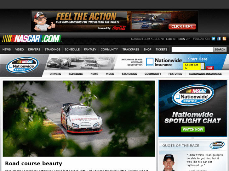Click the Carl Edwards portrait photo
229x171 pixels.
[169, 163]
